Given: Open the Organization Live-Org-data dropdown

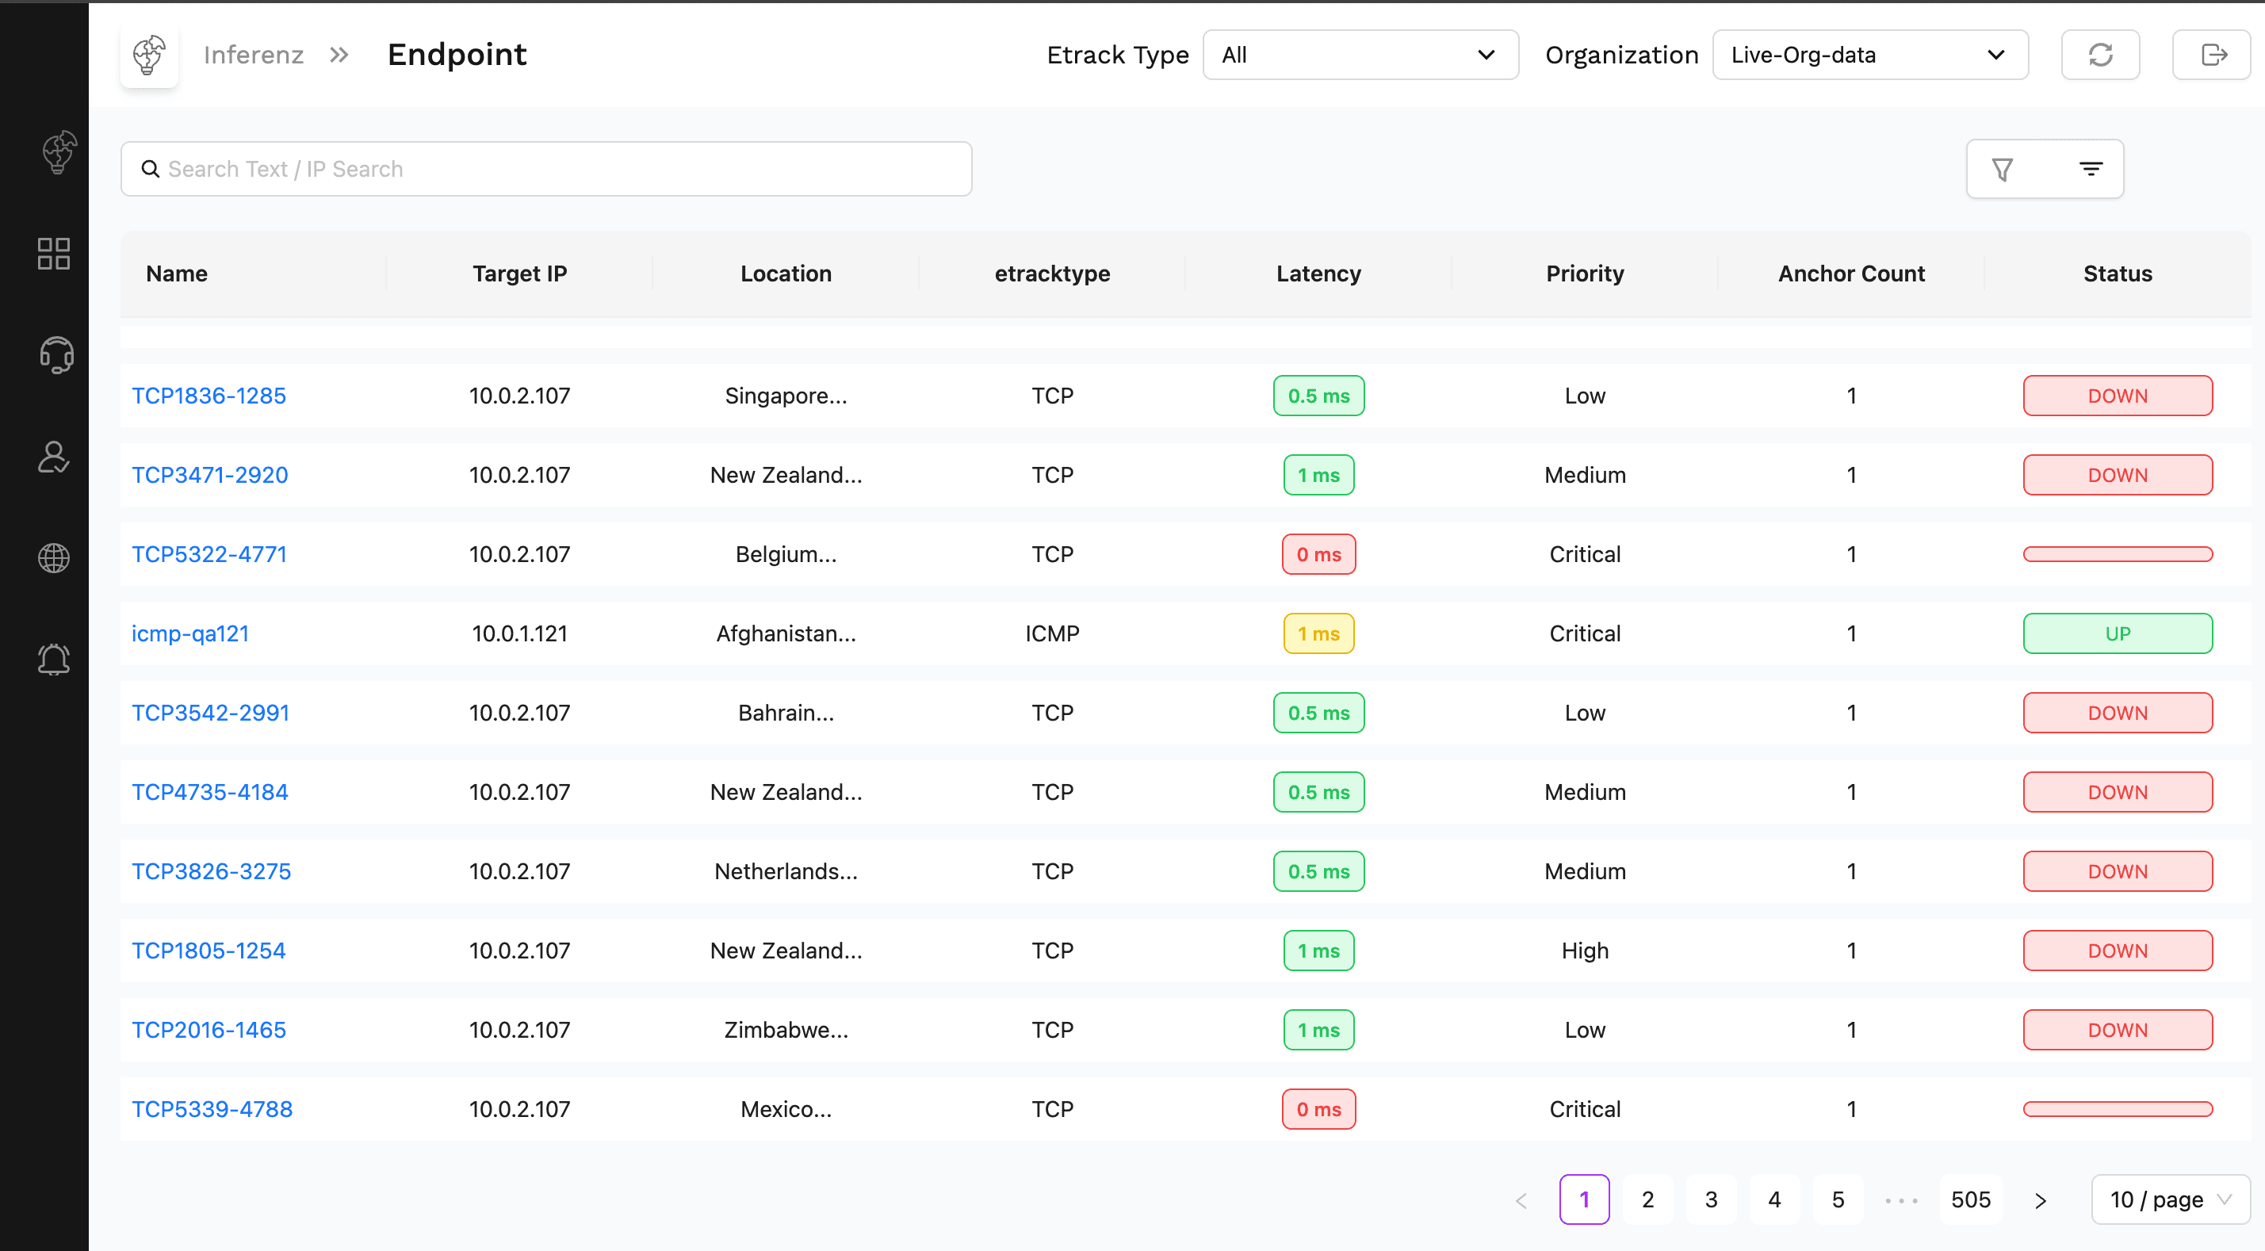Looking at the screenshot, I should [1869, 55].
